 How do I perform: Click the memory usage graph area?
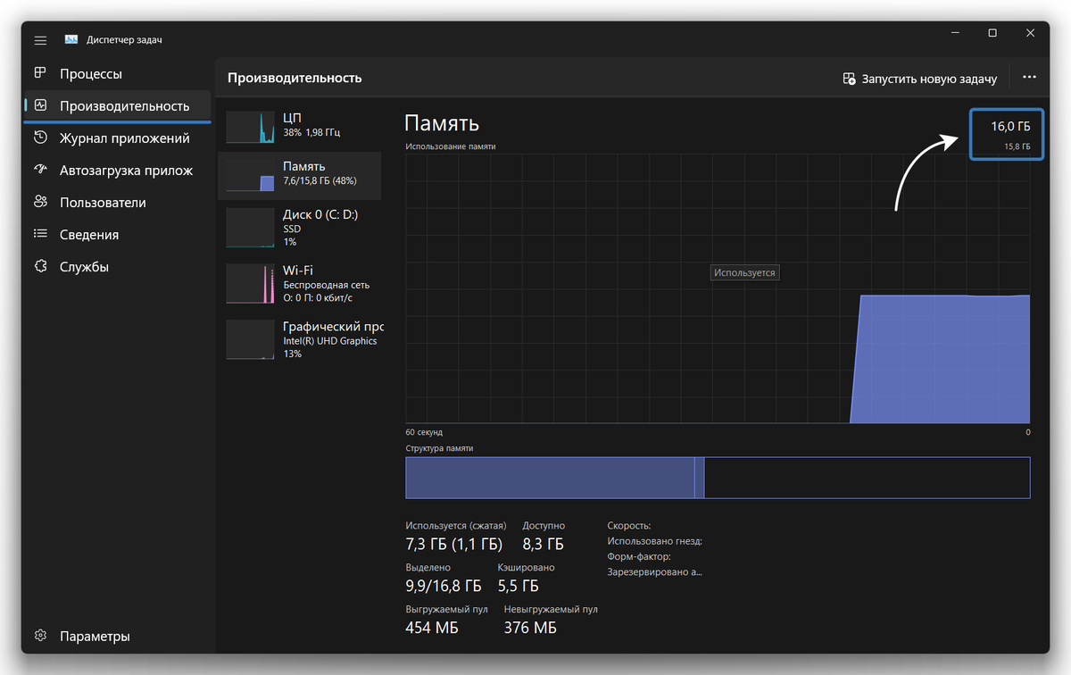click(x=718, y=288)
